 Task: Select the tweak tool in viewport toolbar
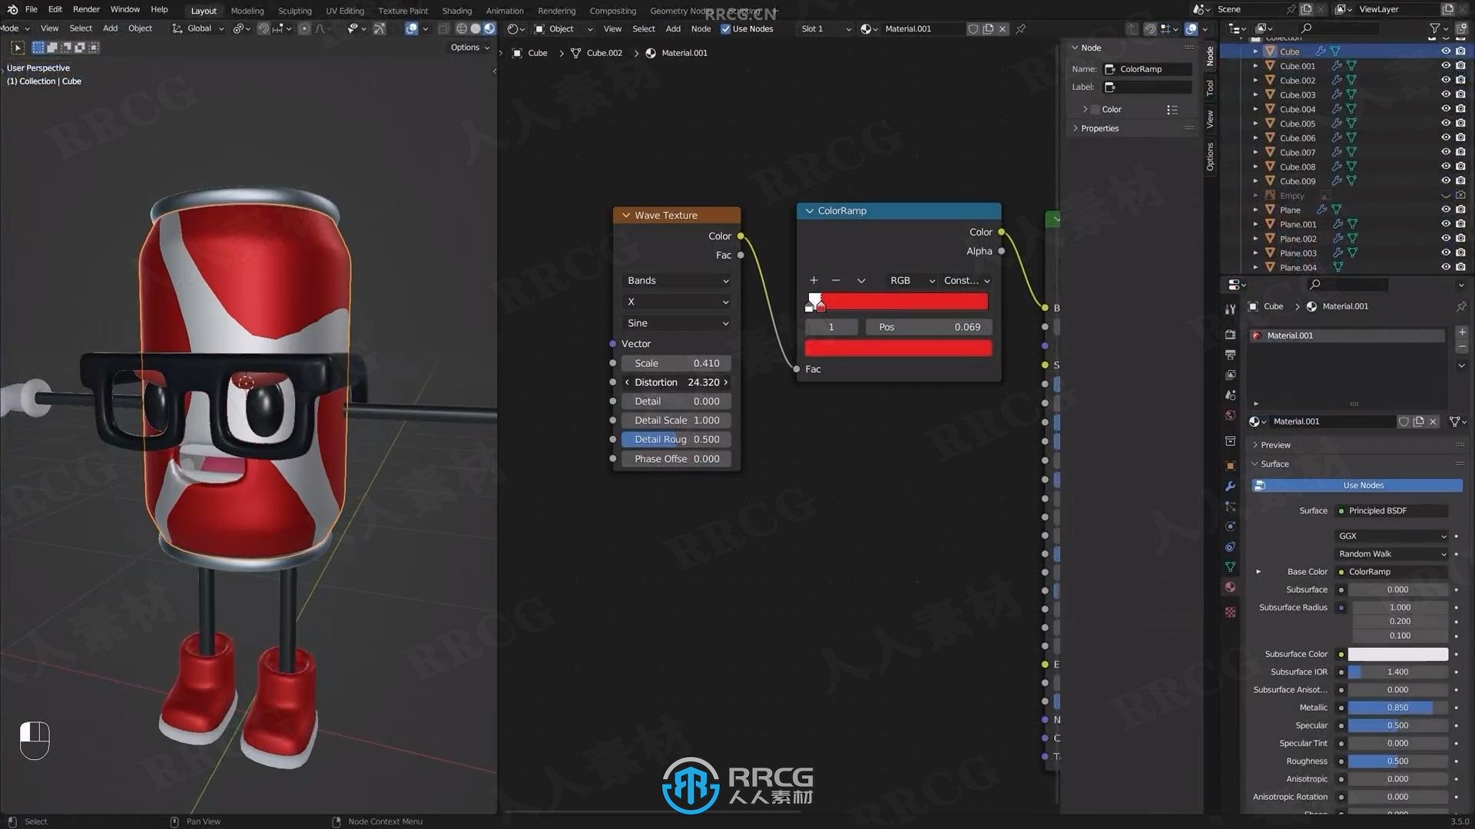(17, 48)
